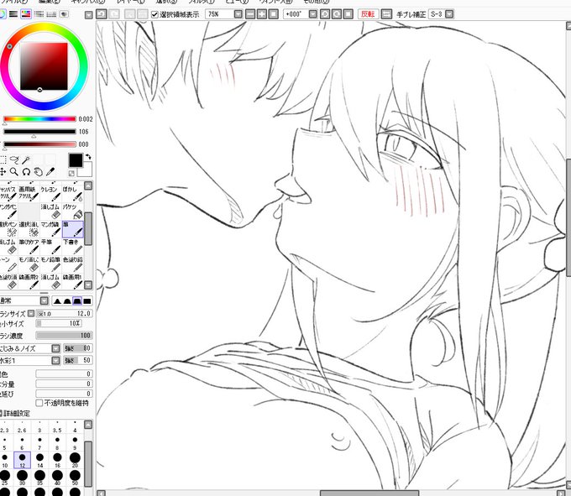Open the dropdown arrow left of Undo

point(88,15)
